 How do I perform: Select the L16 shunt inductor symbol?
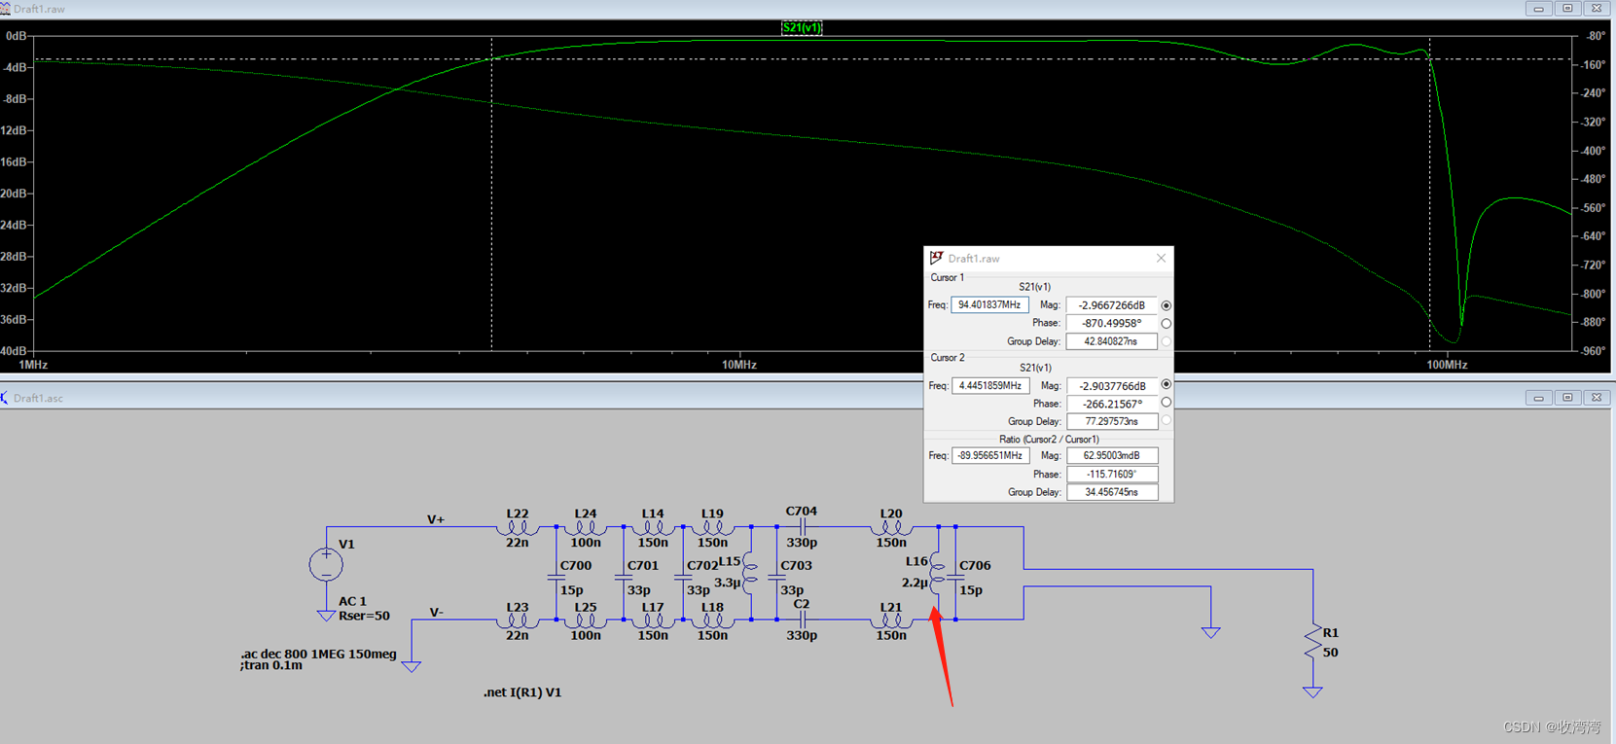pyautogui.click(x=938, y=574)
